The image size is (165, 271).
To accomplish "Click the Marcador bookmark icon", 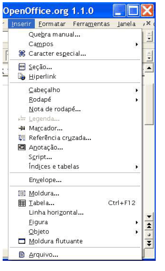I will point(22,128).
